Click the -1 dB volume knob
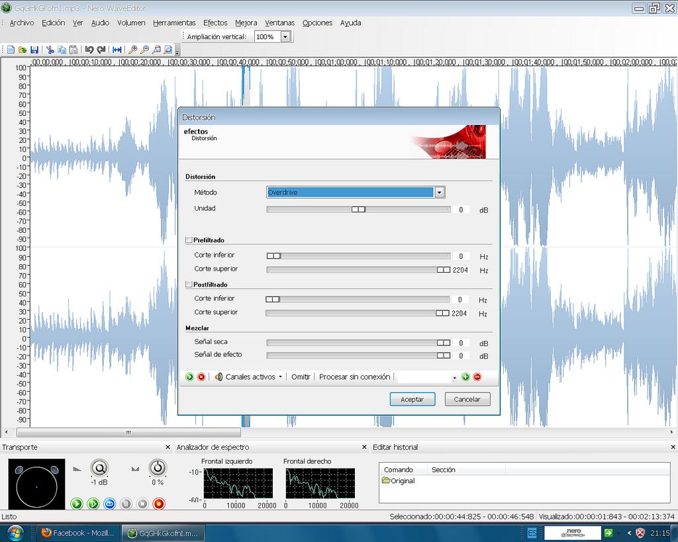This screenshot has width=678, height=542. coord(99,468)
